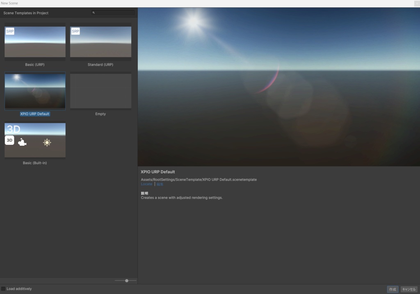Click the Empty template label

pyautogui.click(x=100, y=114)
